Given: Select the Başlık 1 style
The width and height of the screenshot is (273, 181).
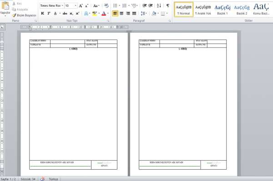Looking at the screenshot, I should pyautogui.click(x=222, y=10).
